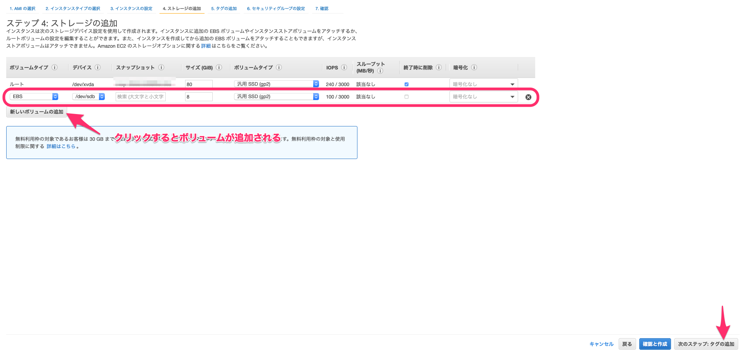Viewport: 744px width, 356px height.
Task: Click the IOPS info icon
Action: tap(344, 67)
